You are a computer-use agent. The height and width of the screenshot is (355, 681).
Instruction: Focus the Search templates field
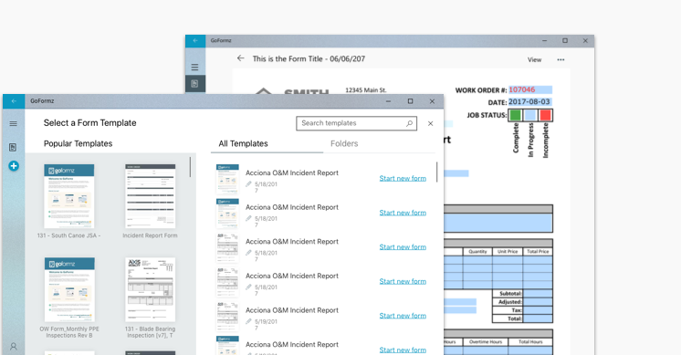[357, 123]
